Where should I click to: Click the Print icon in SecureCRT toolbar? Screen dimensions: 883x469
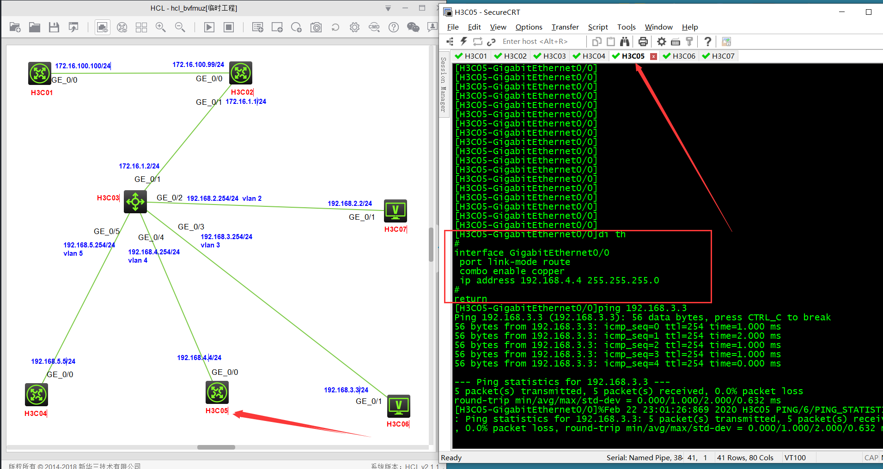point(643,42)
